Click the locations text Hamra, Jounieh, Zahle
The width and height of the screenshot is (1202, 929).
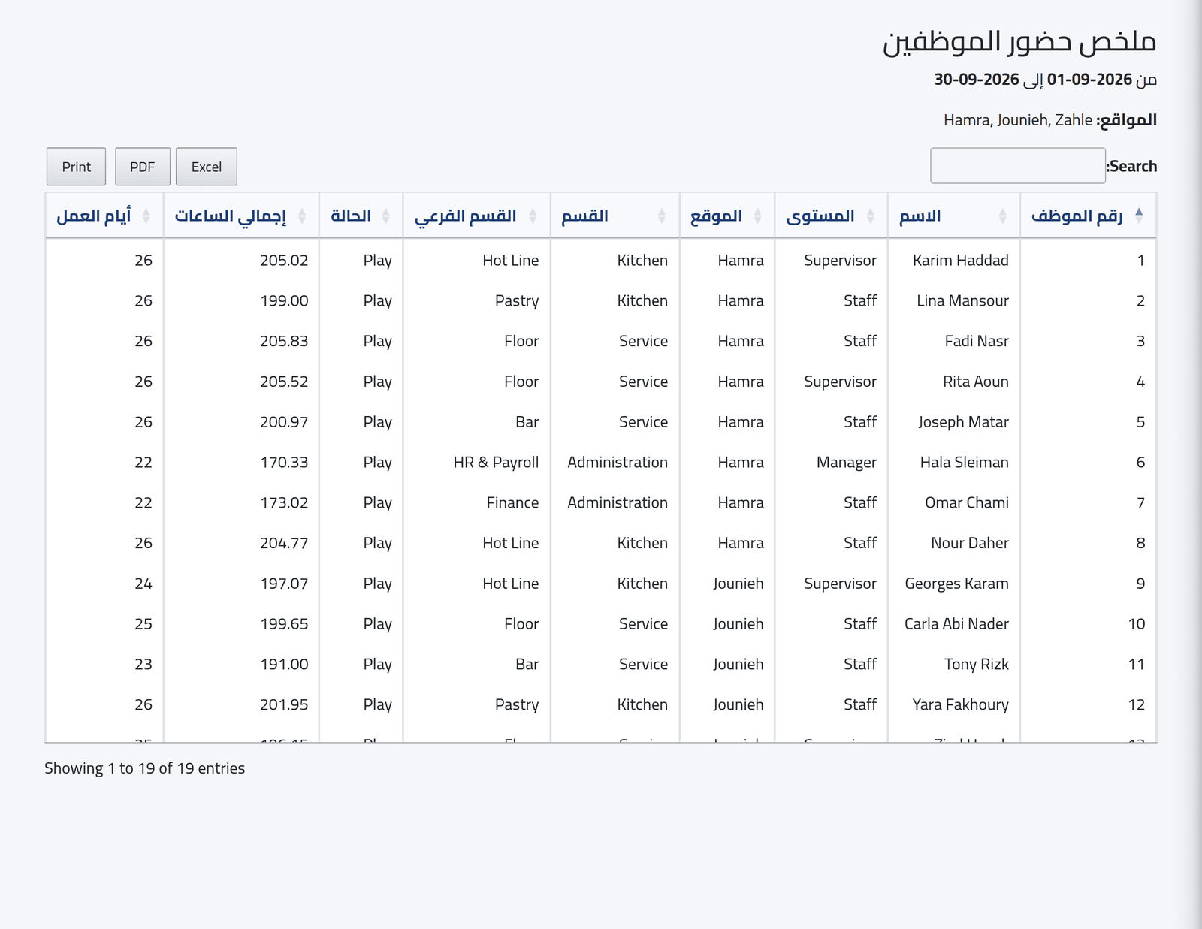(1018, 120)
